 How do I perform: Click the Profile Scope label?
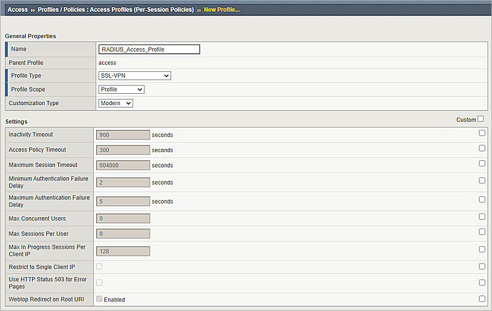pos(28,90)
